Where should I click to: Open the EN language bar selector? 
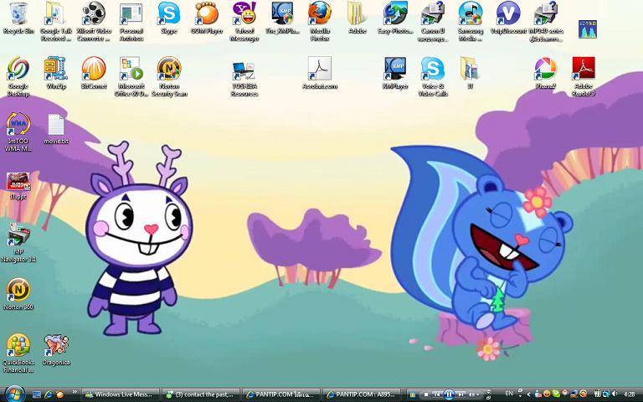pyautogui.click(x=509, y=394)
